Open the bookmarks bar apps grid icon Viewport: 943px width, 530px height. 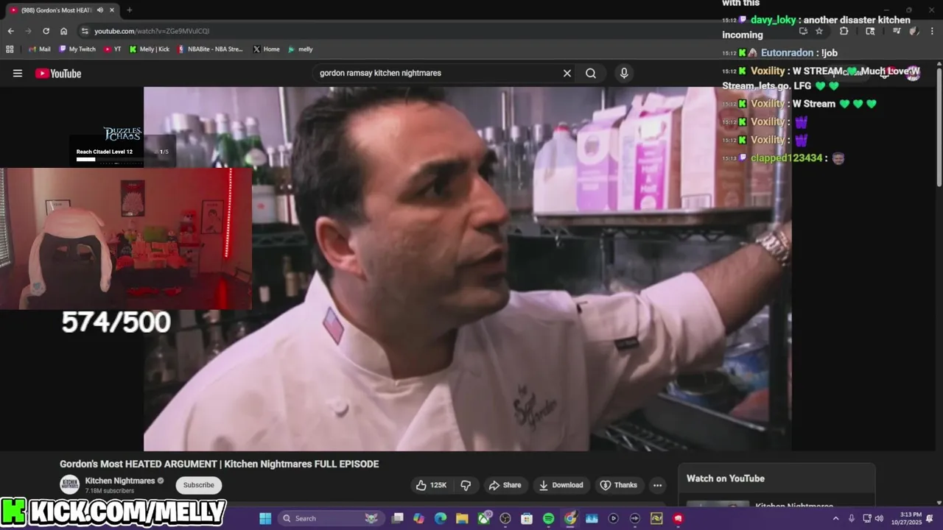tap(10, 49)
